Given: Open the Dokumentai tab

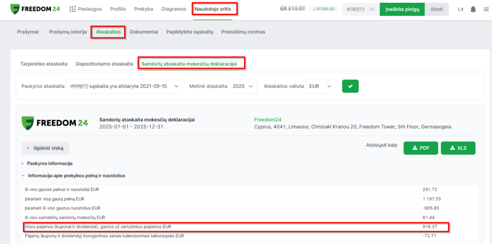Looking at the screenshot, I should (144, 32).
